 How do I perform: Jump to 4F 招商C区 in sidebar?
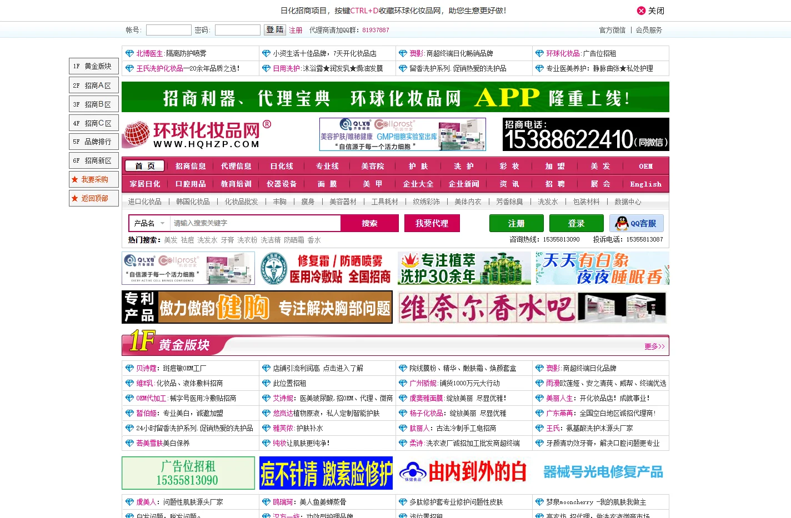tap(94, 123)
